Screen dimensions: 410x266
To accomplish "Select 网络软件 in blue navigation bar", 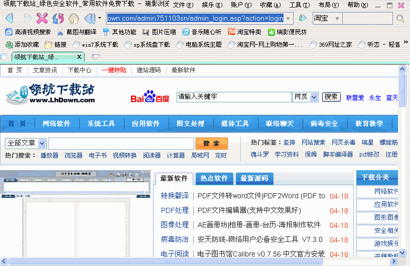I will 57,123.
